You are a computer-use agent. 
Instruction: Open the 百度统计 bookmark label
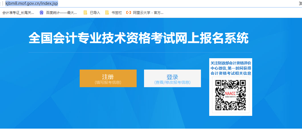click(x=61, y=12)
